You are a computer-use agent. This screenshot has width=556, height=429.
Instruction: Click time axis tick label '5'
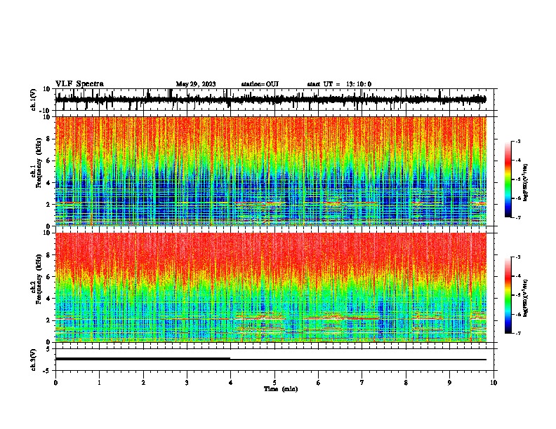tap(274, 383)
